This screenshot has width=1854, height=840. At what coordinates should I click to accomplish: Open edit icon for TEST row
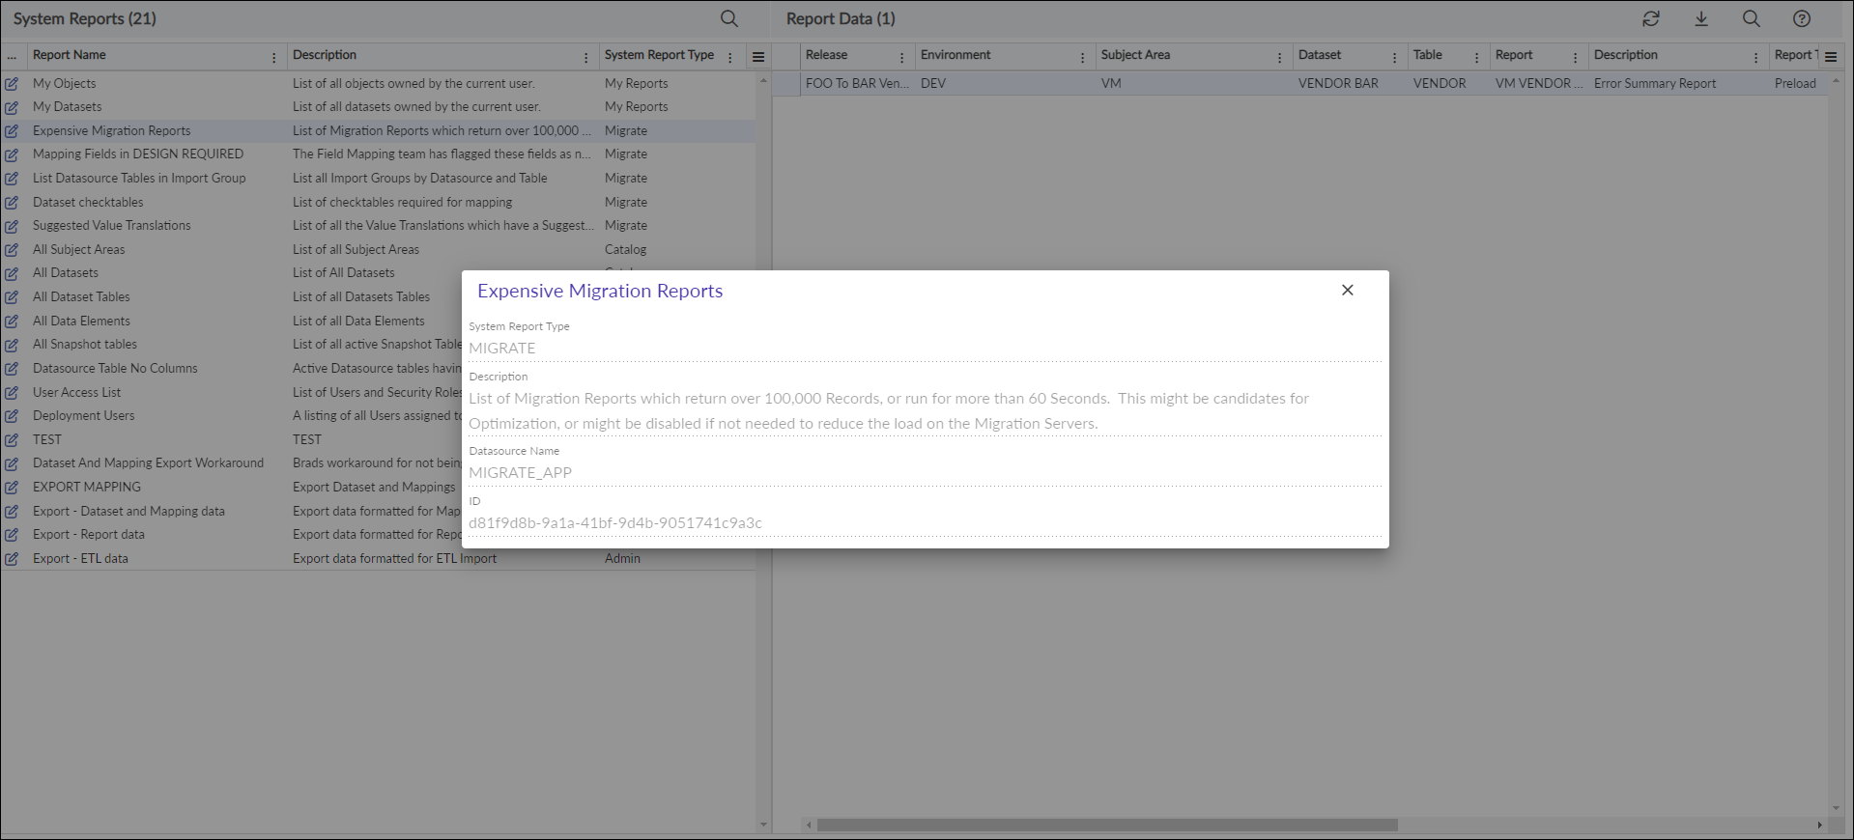[12, 440]
